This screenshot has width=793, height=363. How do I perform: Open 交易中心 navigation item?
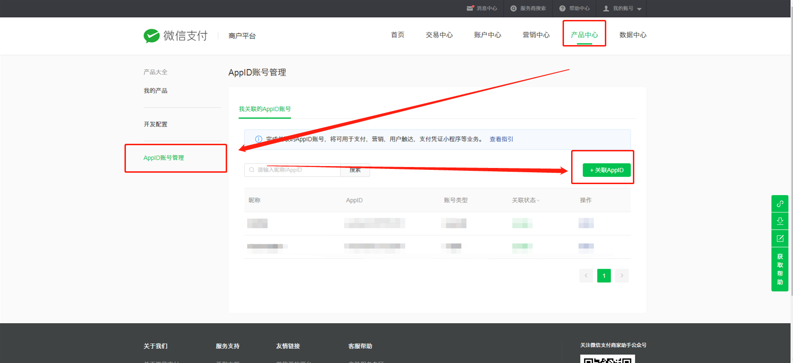point(439,35)
